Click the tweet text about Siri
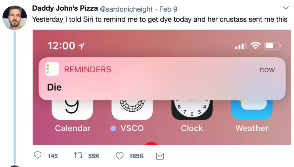 pos(160,19)
